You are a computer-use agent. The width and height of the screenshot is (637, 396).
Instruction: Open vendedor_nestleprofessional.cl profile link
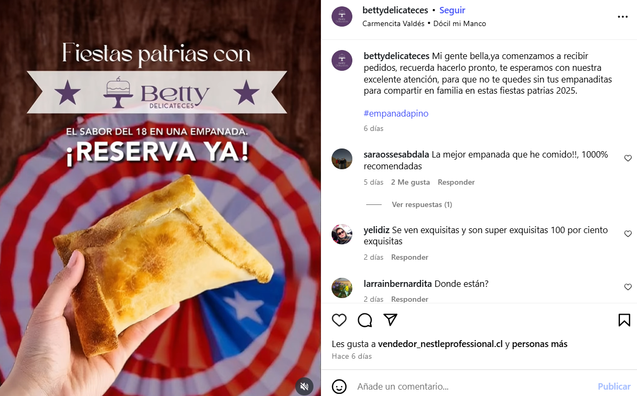pos(440,344)
